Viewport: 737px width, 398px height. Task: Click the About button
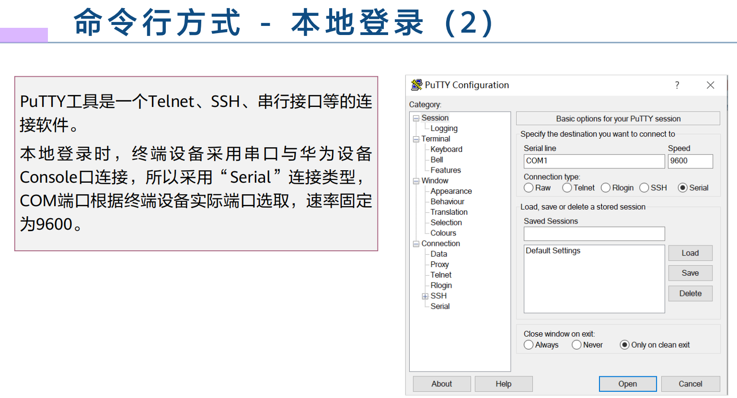441,384
